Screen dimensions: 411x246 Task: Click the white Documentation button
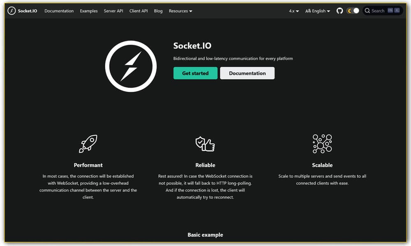[247, 73]
